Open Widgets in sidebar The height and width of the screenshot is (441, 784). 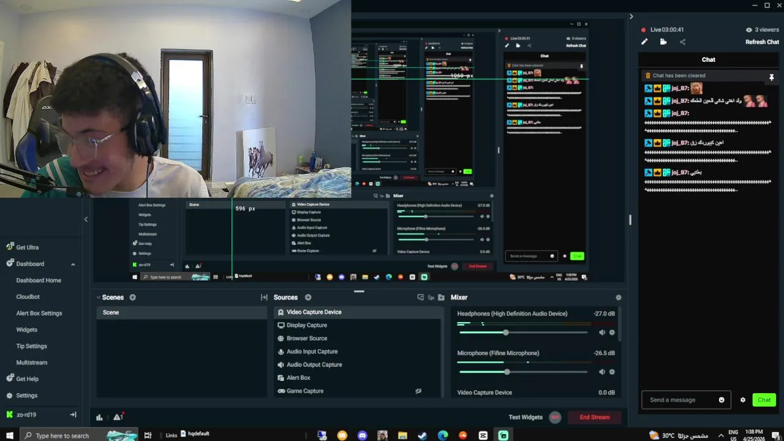pyautogui.click(x=27, y=330)
